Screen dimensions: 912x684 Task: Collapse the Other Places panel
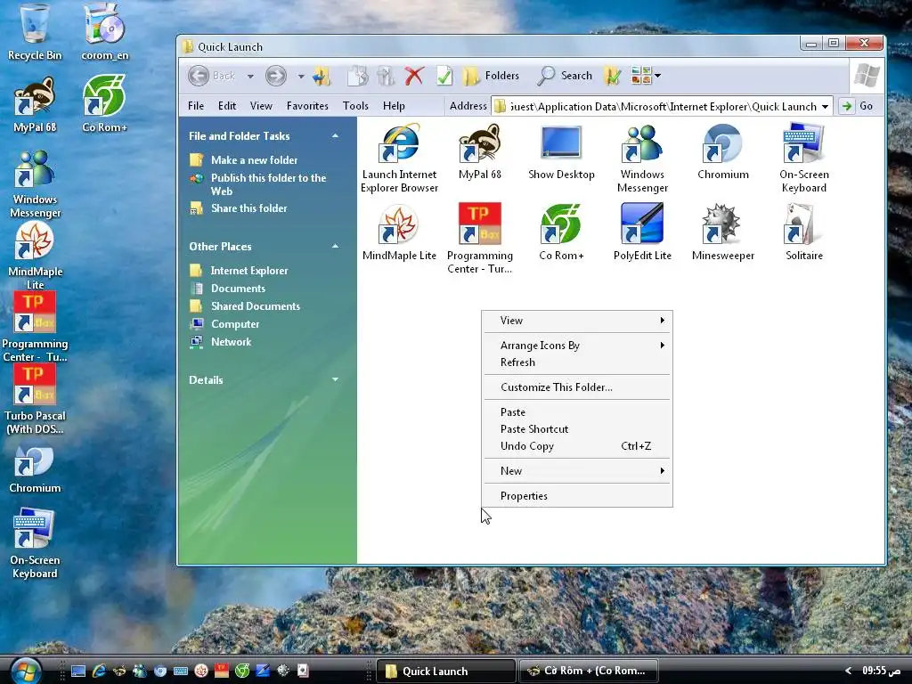click(335, 247)
